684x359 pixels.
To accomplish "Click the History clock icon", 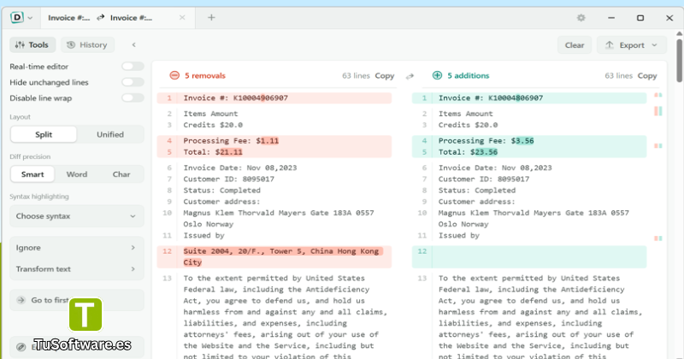I will click(x=71, y=45).
